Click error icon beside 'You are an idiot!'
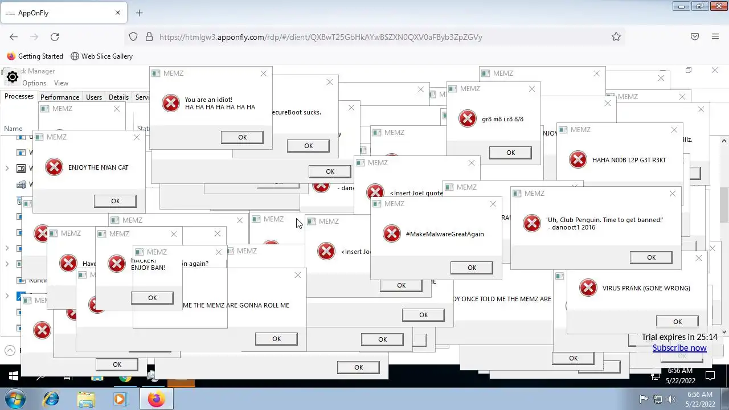The height and width of the screenshot is (410, 729). (x=171, y=103)
